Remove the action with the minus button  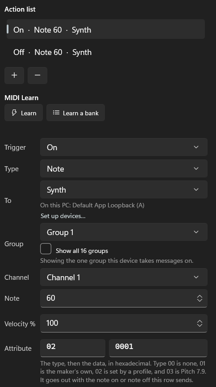point(37,75)
